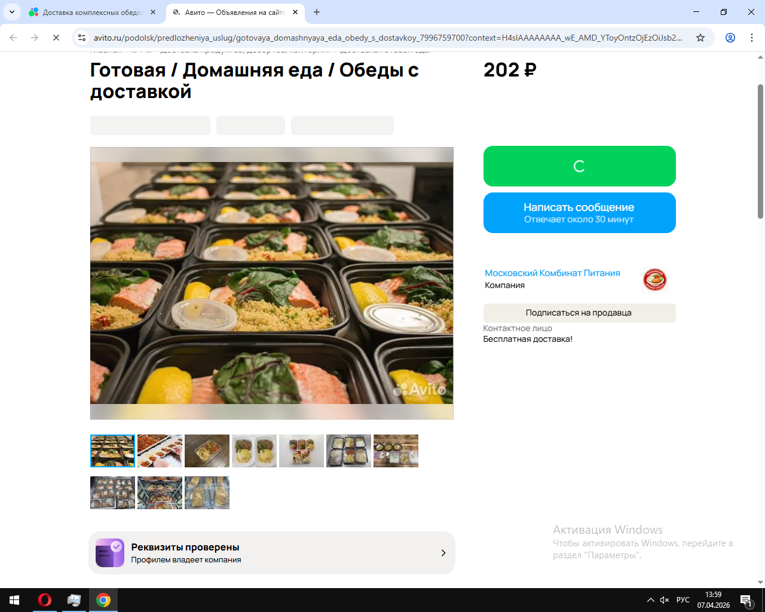Close the Авито — Объявления tab
765x612 pixels.
click(295, 12)
